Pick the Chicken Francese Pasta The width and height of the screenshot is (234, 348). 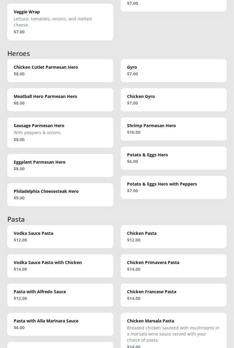[174, 295]
